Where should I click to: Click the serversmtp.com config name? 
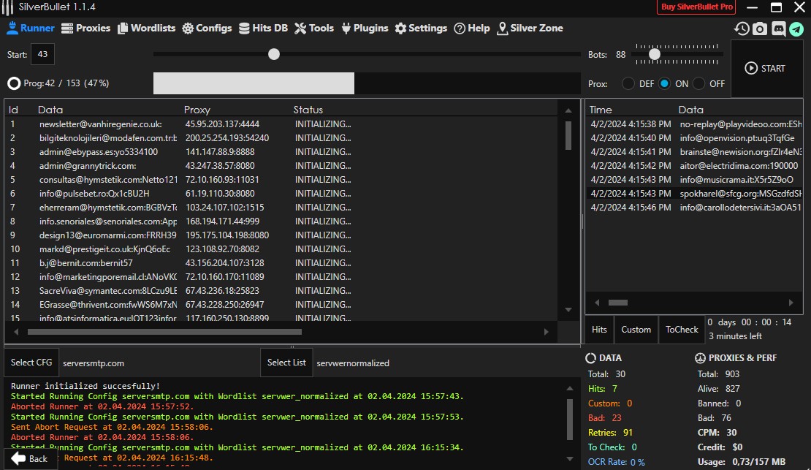94,363
